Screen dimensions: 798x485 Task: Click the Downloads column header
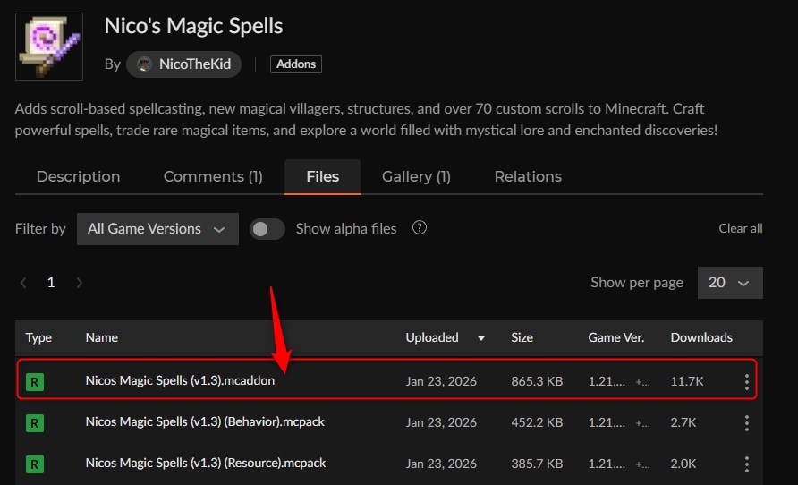(701, 337)
